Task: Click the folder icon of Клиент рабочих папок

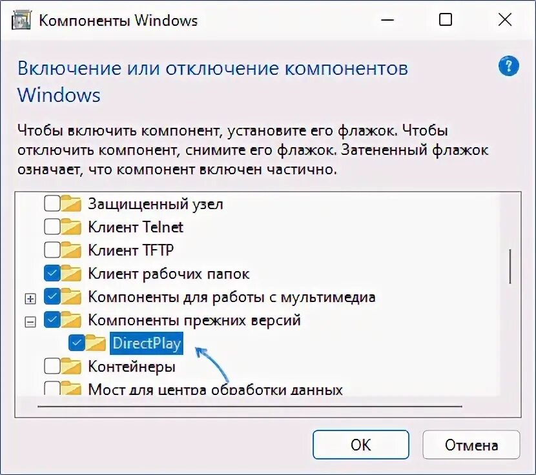Action: (x=71, y=274)
